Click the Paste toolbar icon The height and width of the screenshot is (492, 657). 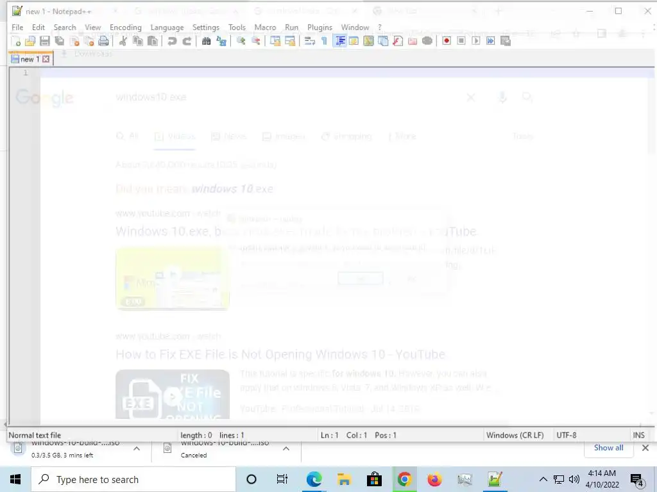tap(153, 41)
